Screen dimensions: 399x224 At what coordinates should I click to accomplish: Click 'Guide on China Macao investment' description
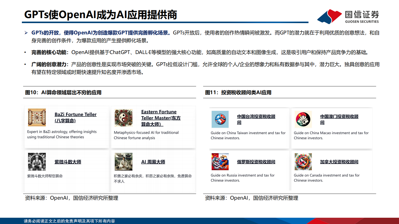pyautogui.click(x=331, y=135)
